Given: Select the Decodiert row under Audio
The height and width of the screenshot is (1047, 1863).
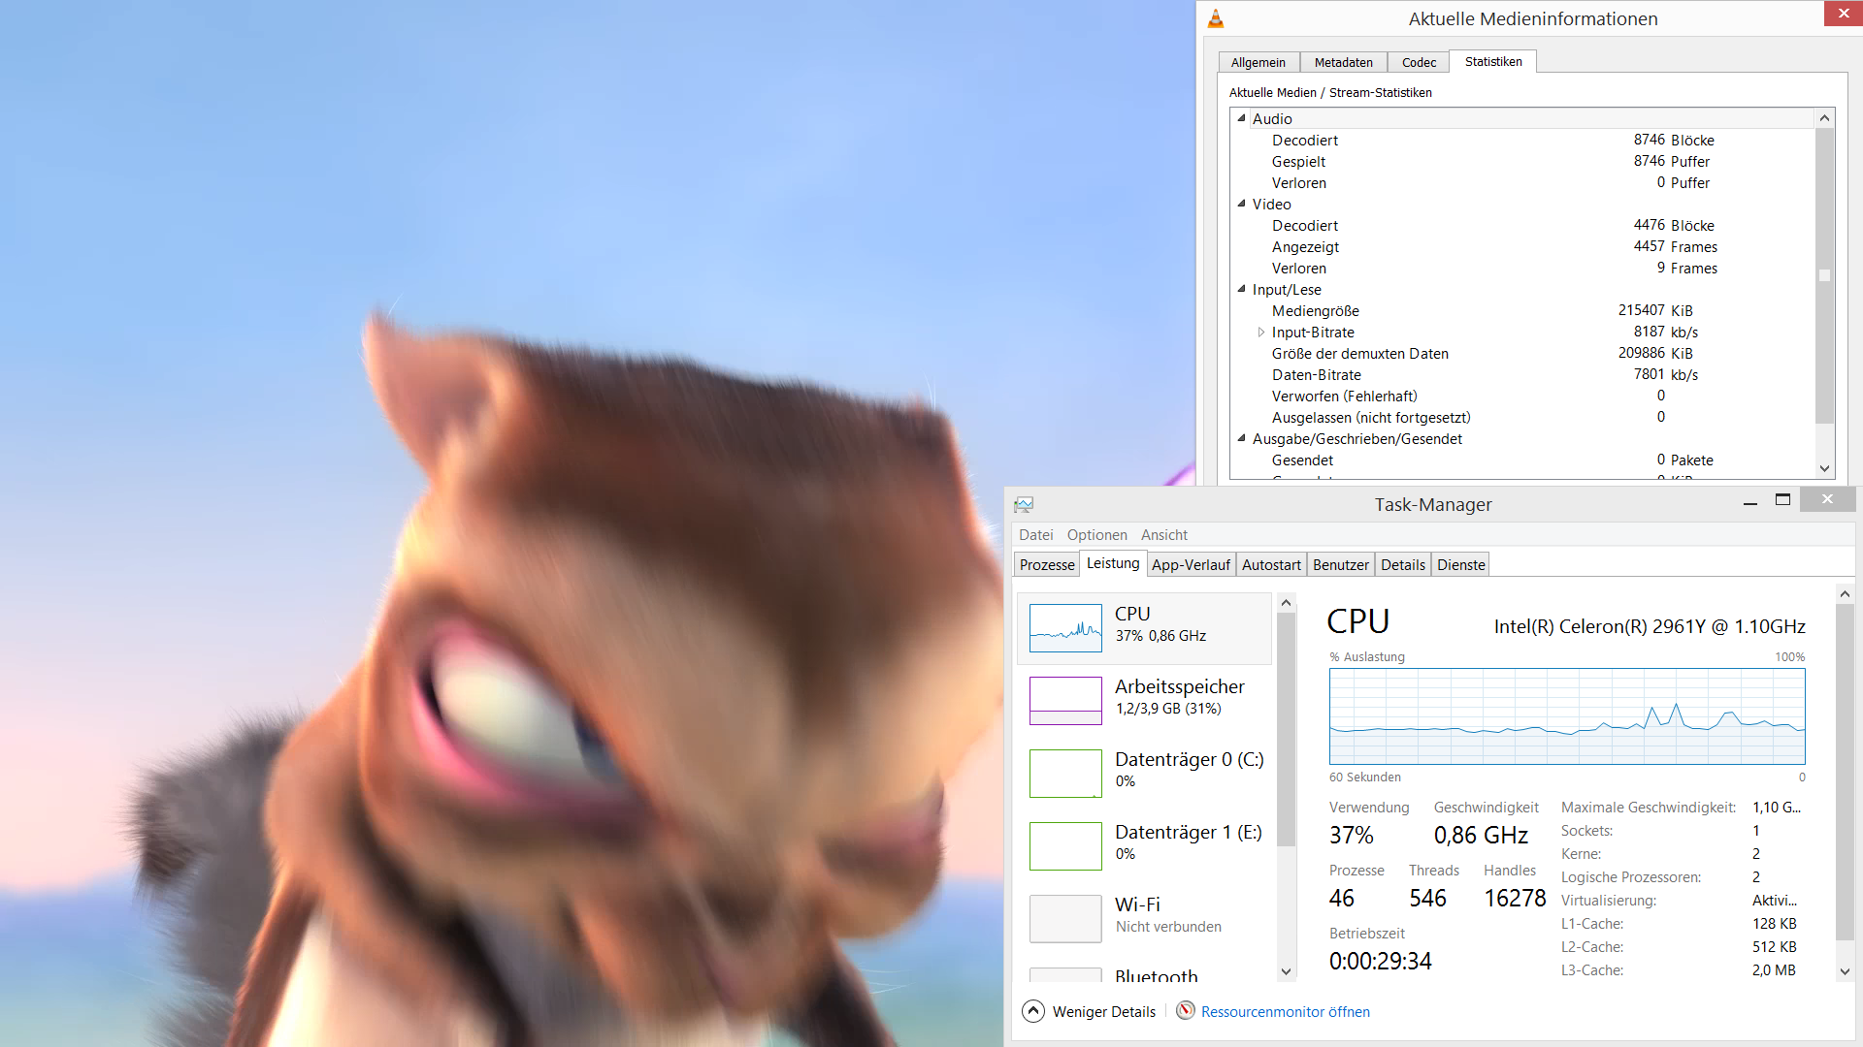Looking at the screenshot, I should coord(1522,140).
